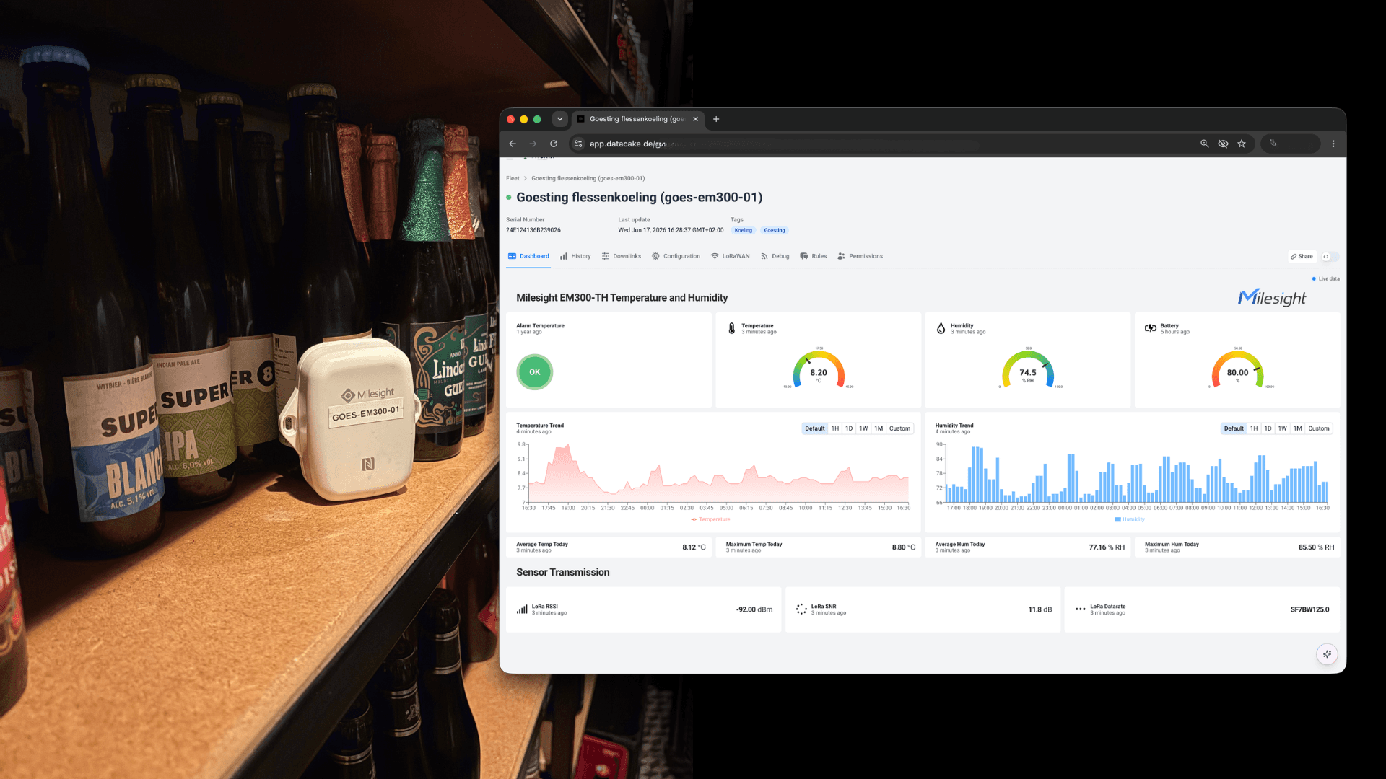Switch to the LoRaWAN tab

[731, 256]
